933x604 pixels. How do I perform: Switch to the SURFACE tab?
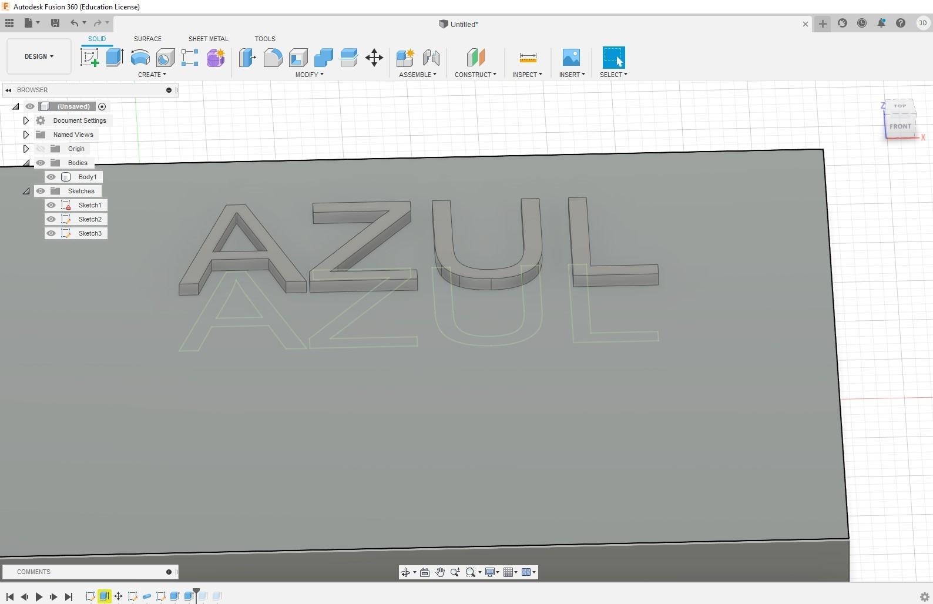click(x=147, y=39)
